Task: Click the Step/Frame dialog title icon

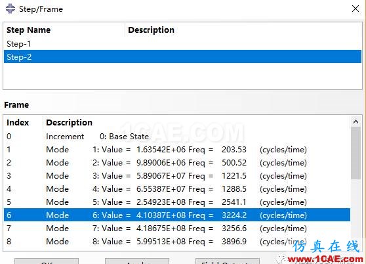Action: pos(10,9)
